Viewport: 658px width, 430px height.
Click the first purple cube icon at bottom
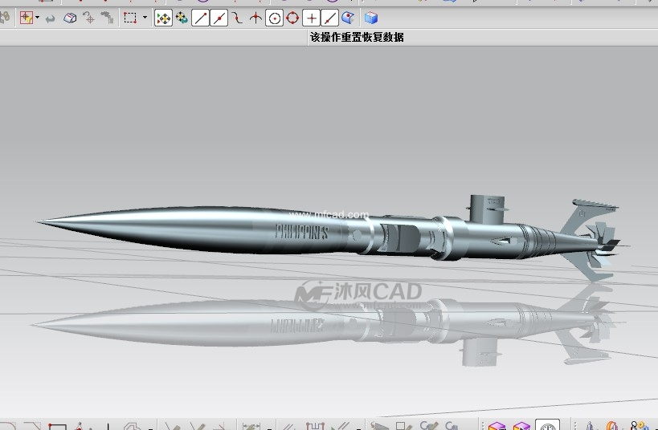497,426
